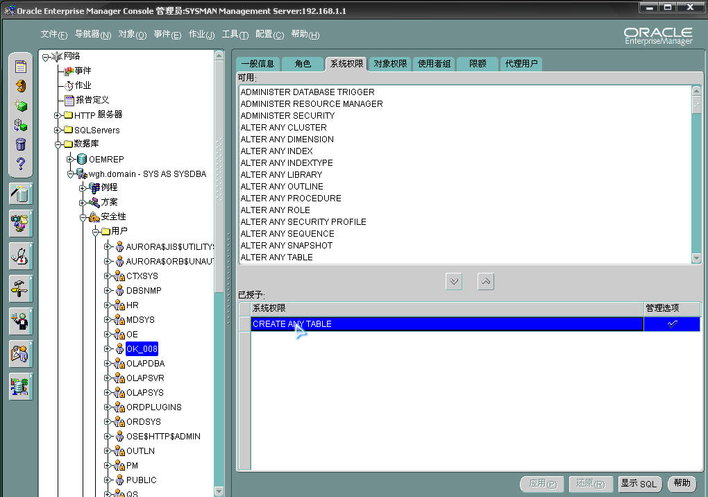Viewport: 708px width, 497px height.
Task: Switch to the 角色 tab
Action: pyautogui.click(x=303, y=64)
